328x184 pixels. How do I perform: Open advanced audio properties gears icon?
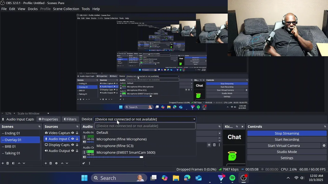[84, 163]
